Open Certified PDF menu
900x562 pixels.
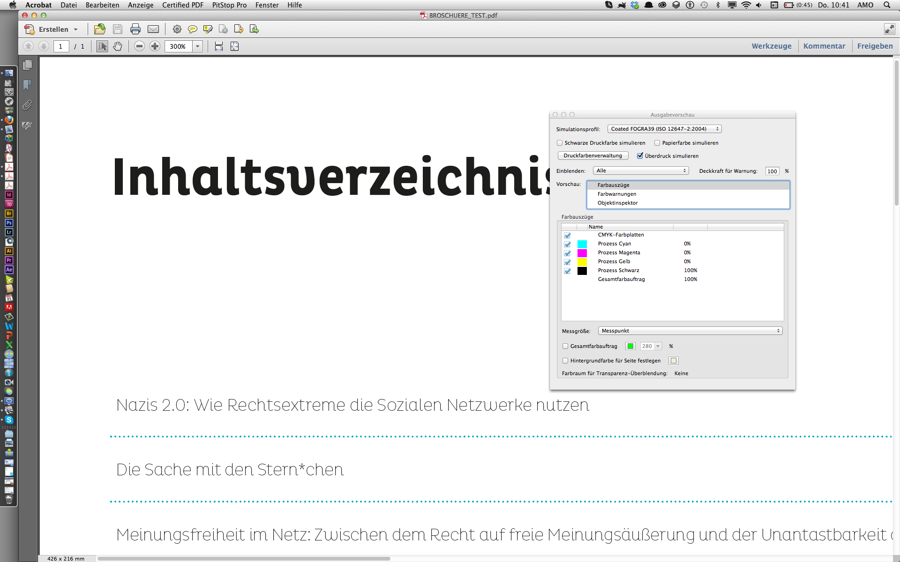tap(183, 5)
